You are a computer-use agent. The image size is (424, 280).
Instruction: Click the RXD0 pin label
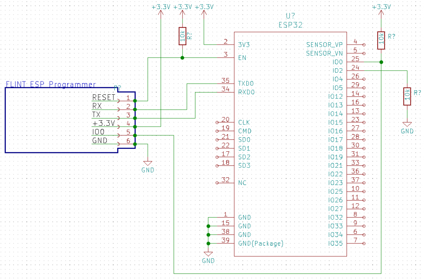[246, 92]
